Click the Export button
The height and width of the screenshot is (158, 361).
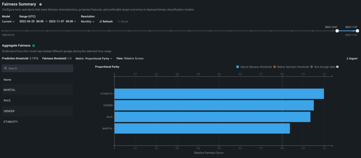click(x=352, y=59)
